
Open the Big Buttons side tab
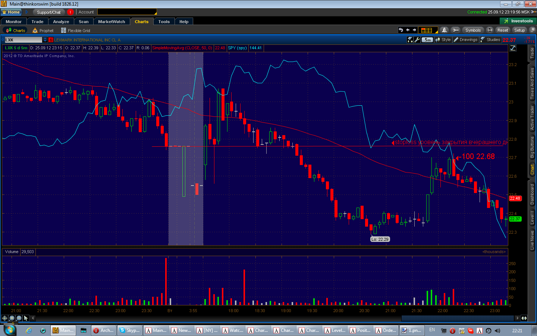click(x=532, y=147)
